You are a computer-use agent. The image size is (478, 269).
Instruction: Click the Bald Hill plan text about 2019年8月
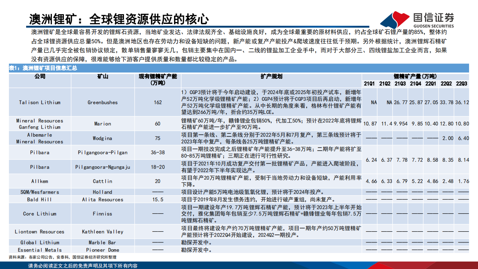coord(258,200)
